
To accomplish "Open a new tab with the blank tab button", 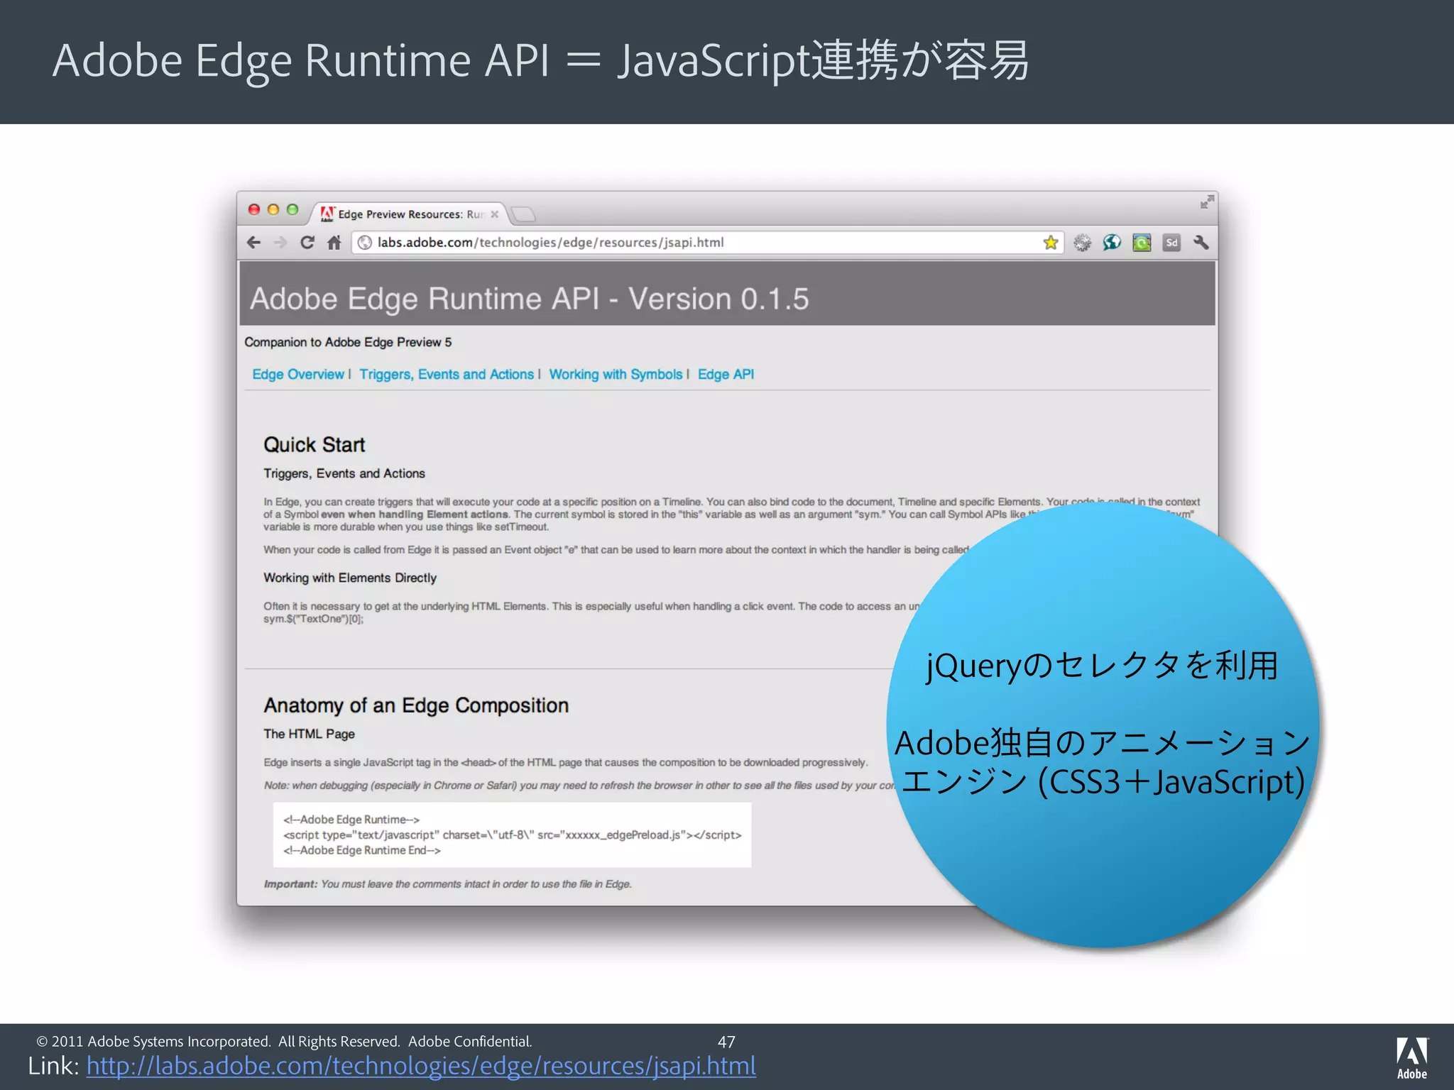I will click(523, 214).
